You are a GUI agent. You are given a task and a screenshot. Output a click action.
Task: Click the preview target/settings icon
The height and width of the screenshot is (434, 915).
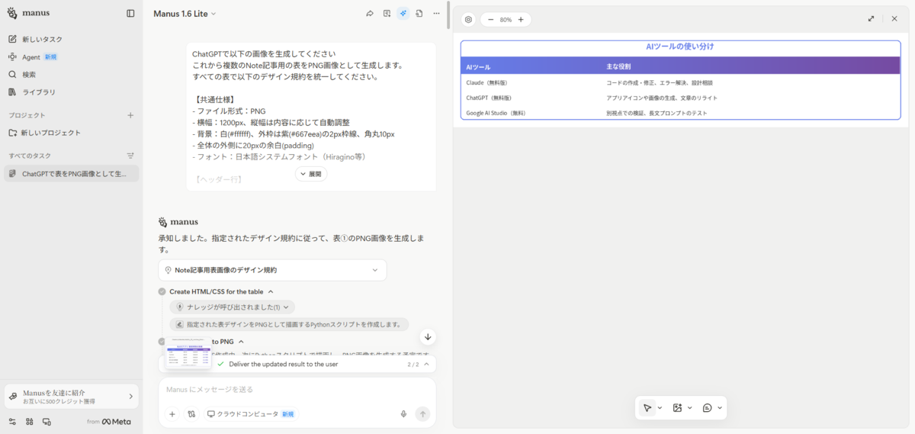point(468,20)
